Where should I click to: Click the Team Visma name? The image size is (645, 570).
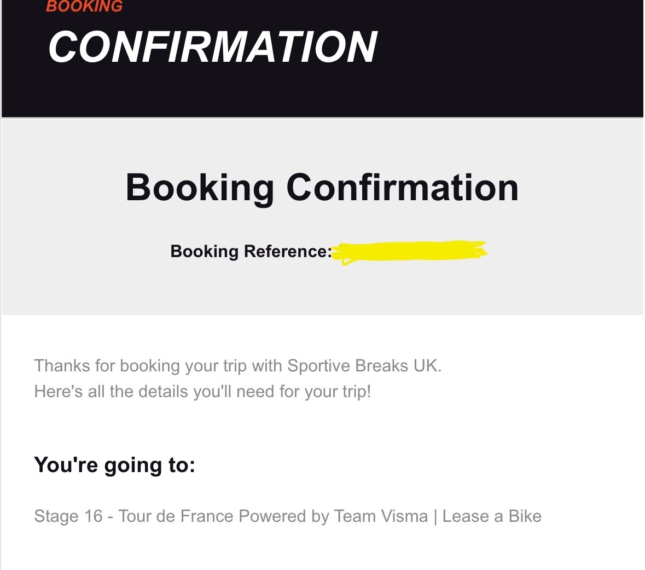pos(381,516)
